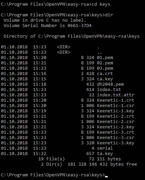Image resolution: width=145 pixels, height=180 pixels.
Task: Click the time 15:16 of ca.crt
Action: point(40,74)
